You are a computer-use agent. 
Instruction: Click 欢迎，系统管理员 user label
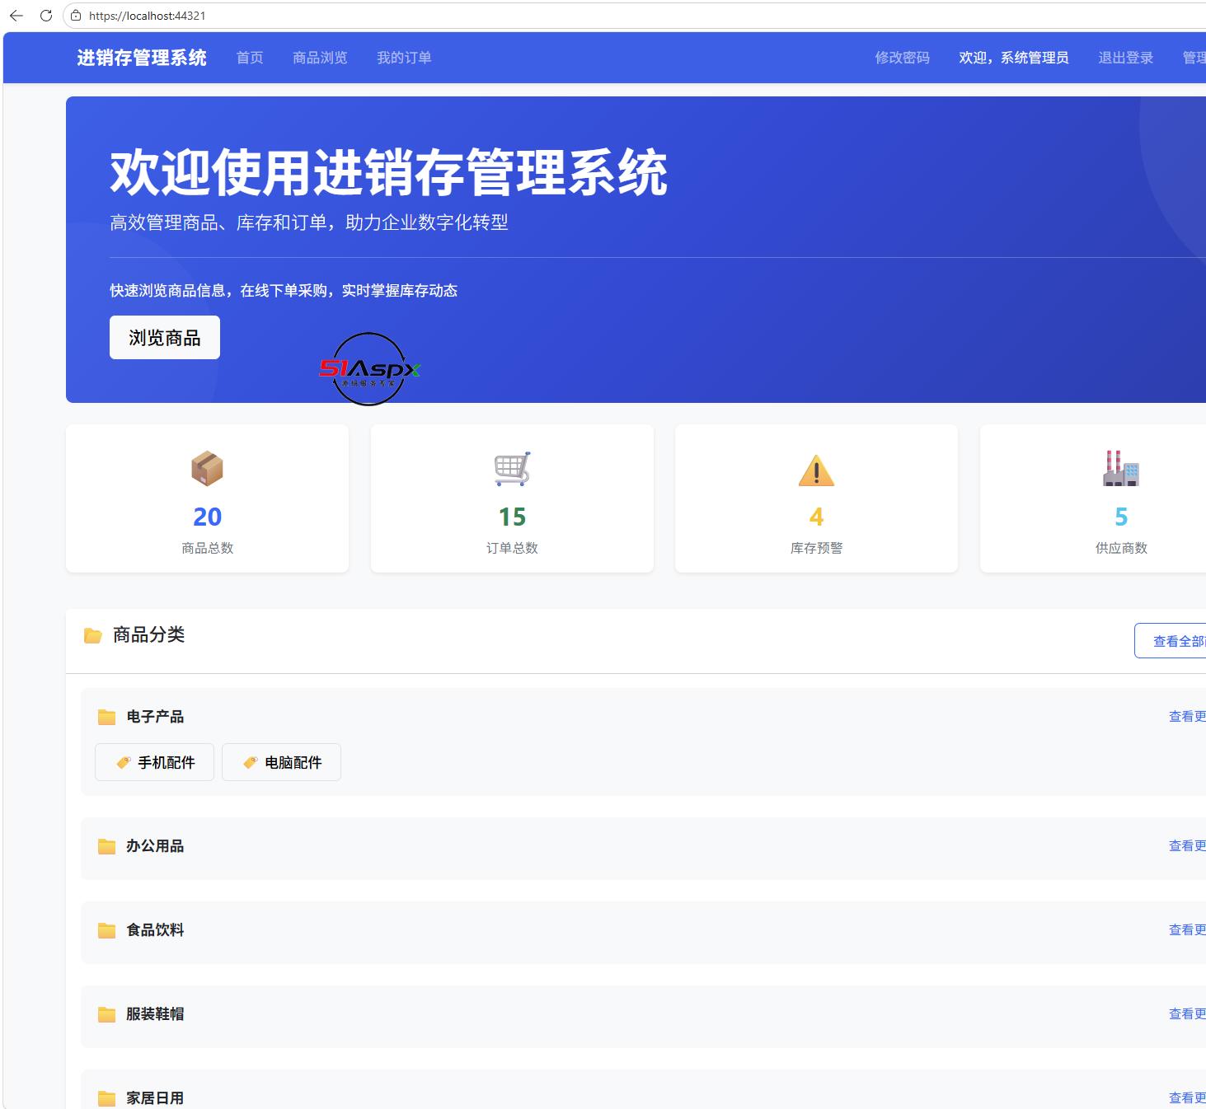pyautogui.click(x=1014, y=58)
